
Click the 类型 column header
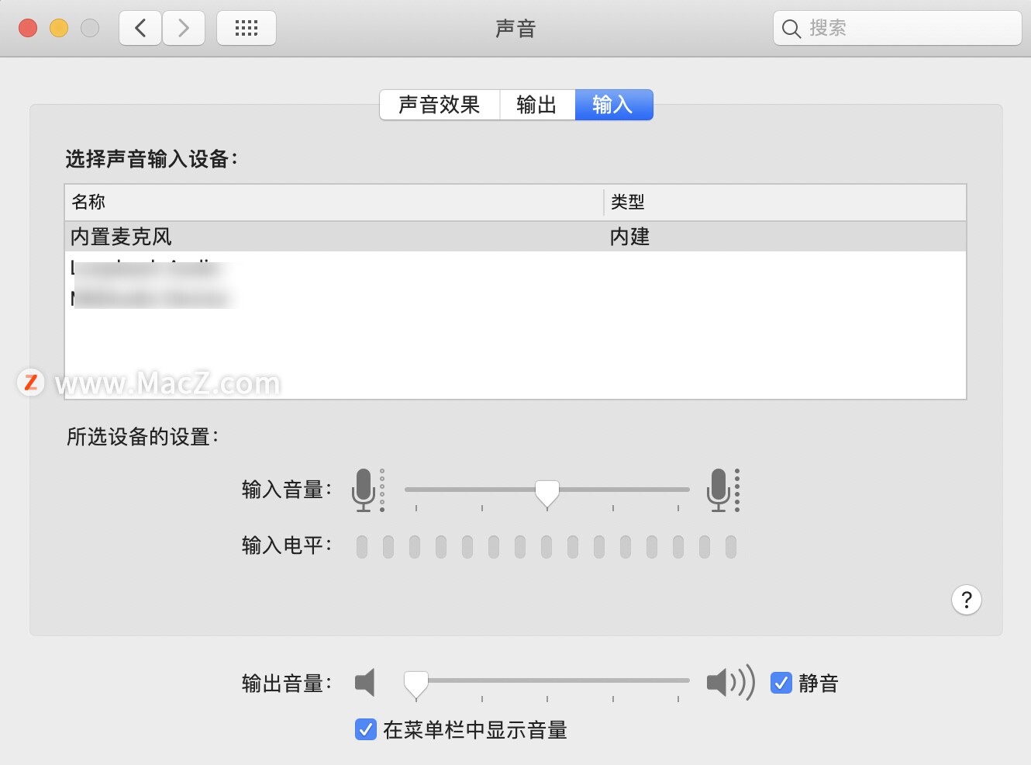[628, 202]
